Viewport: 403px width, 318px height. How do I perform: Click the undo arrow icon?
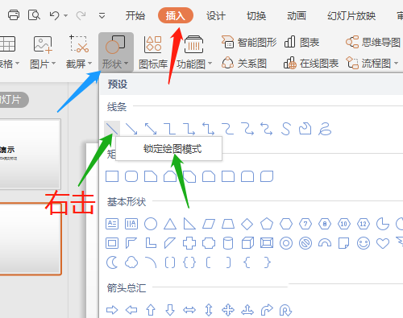[54, 15]
